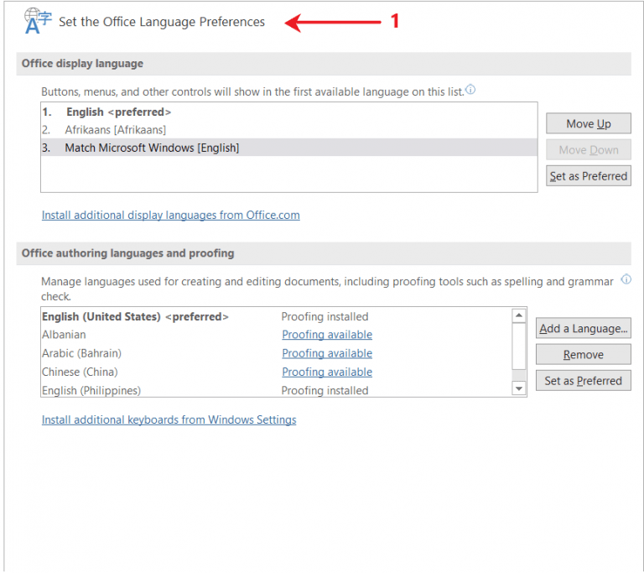Click scroll down arrow in authoring languages list
Image resolution: width=644 pixels, height=573 pixels.
click(519, 388)
